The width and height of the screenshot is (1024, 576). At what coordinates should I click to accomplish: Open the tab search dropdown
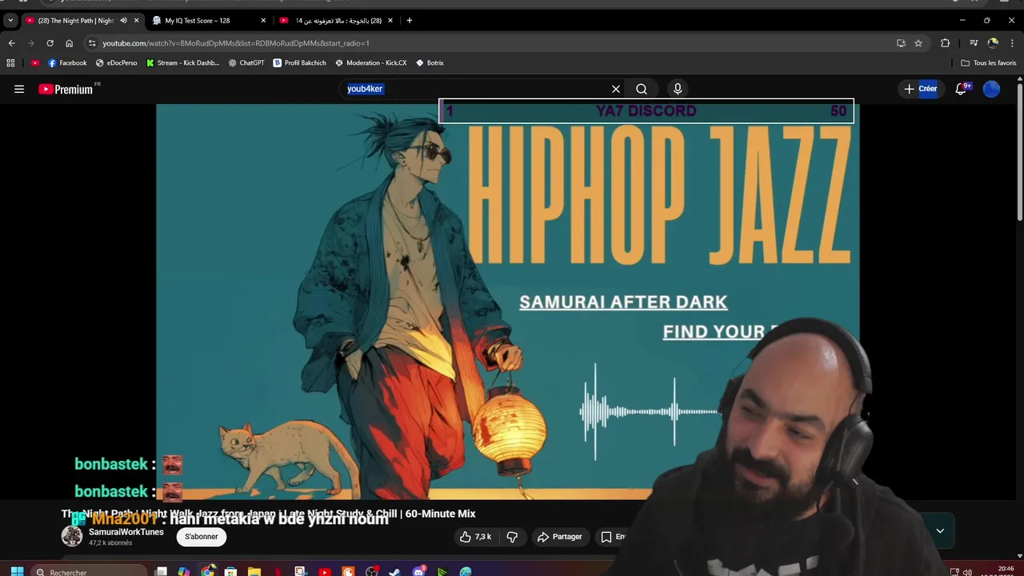[10, 21]
